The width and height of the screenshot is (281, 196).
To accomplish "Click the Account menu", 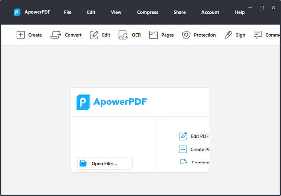I will (210, 12).
